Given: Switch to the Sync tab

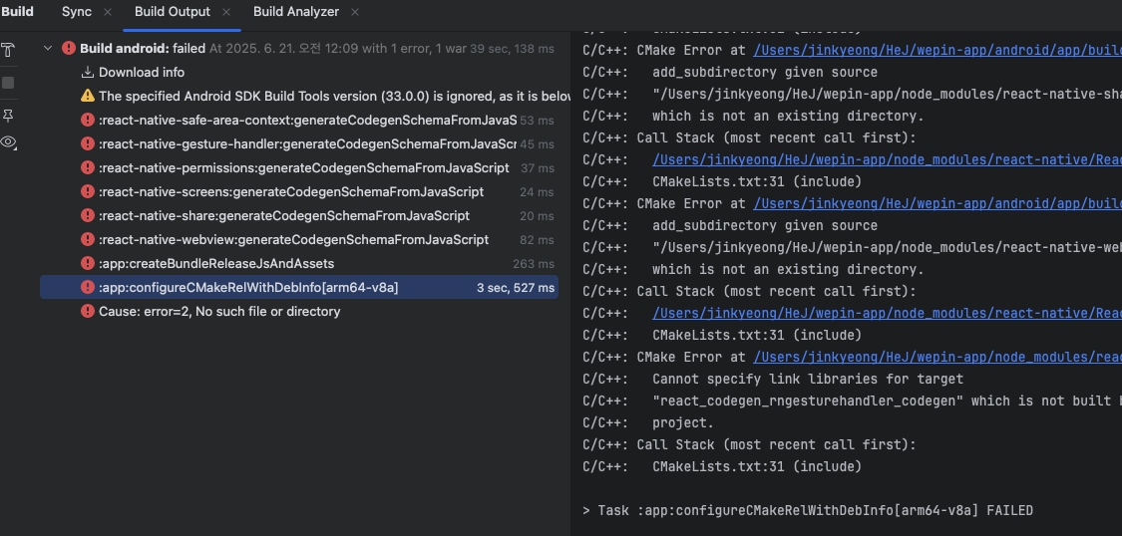Looking at the screenshot, I should pyautogui.click(x=76, y=12).
